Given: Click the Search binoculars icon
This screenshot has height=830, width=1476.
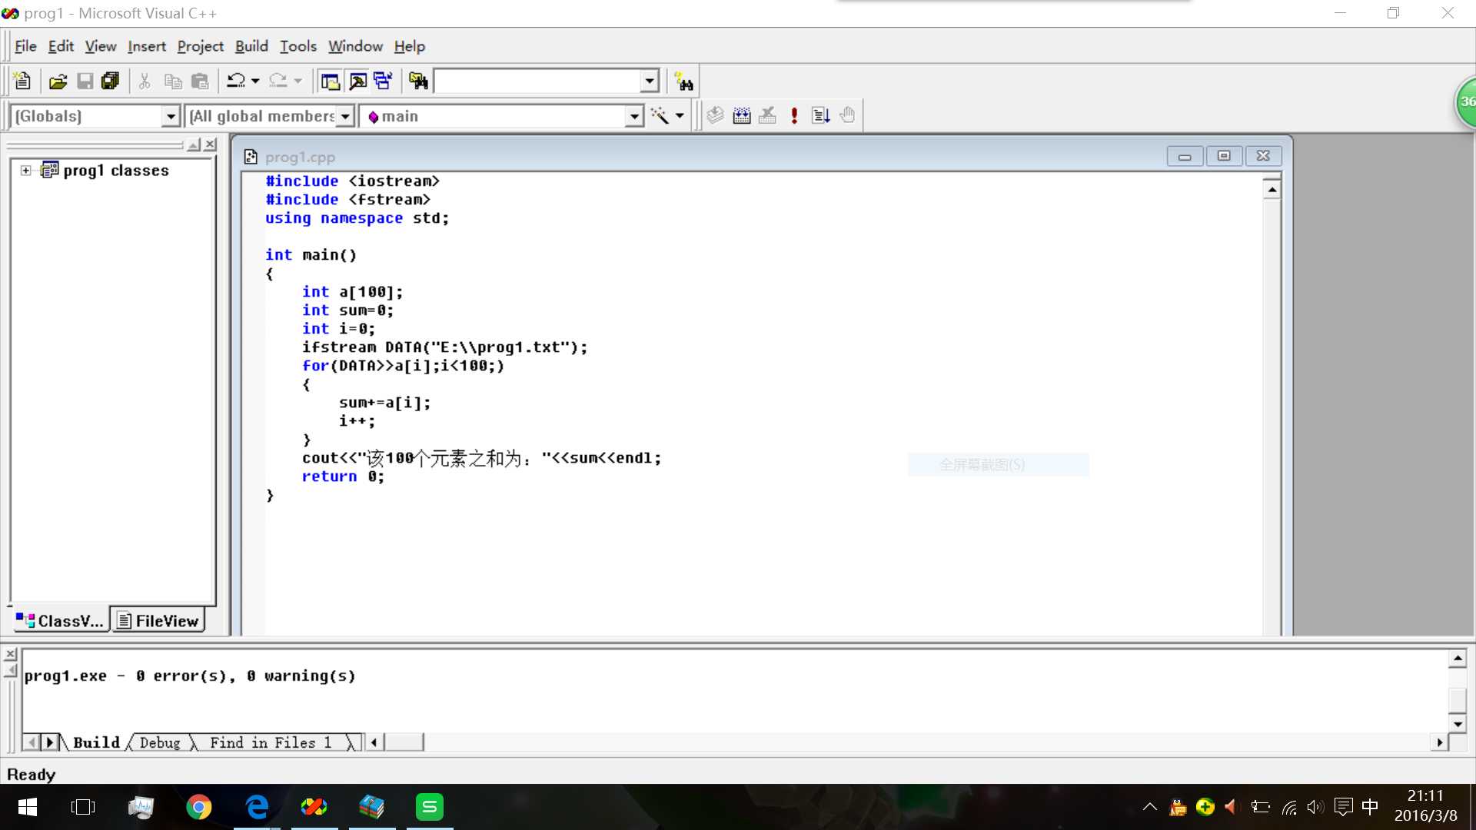Looking at the screenshot, I should coord(683,81).
